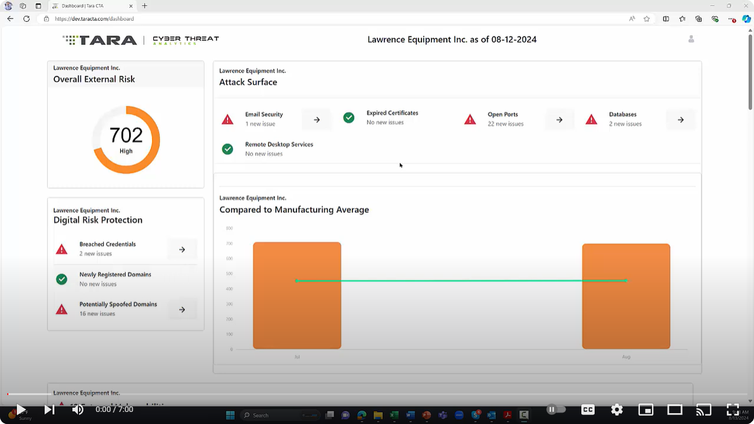Viewport: 754px width, 424px height.
Task: Seek using the video progress bar
Action: [x=377, y=394]
